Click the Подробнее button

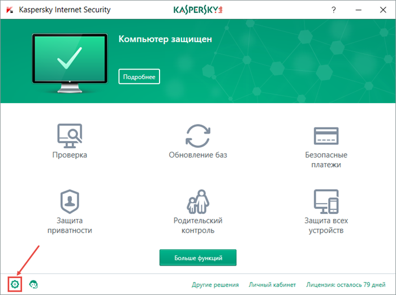(x=140, y=76)
